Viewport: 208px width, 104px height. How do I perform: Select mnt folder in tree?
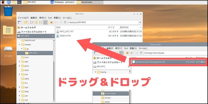point(27,57)
